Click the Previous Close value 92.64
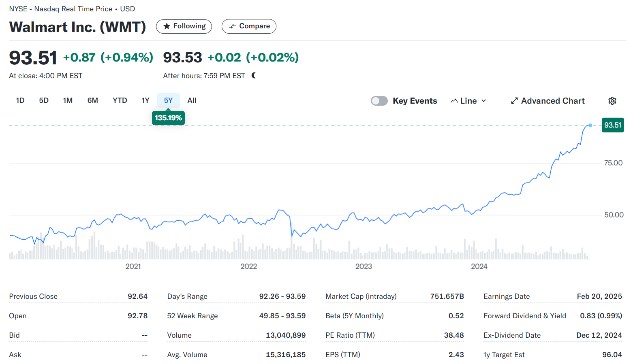This screenshot has height=364, width=631. pyautogui.click(x=137, y=296)
